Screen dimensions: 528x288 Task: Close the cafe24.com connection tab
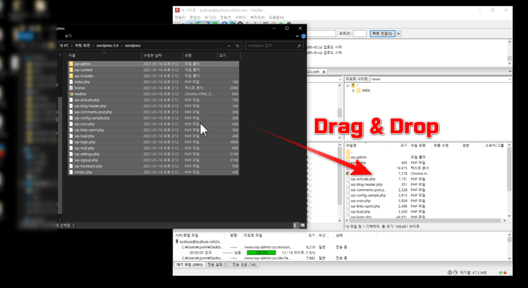point(324,72)
